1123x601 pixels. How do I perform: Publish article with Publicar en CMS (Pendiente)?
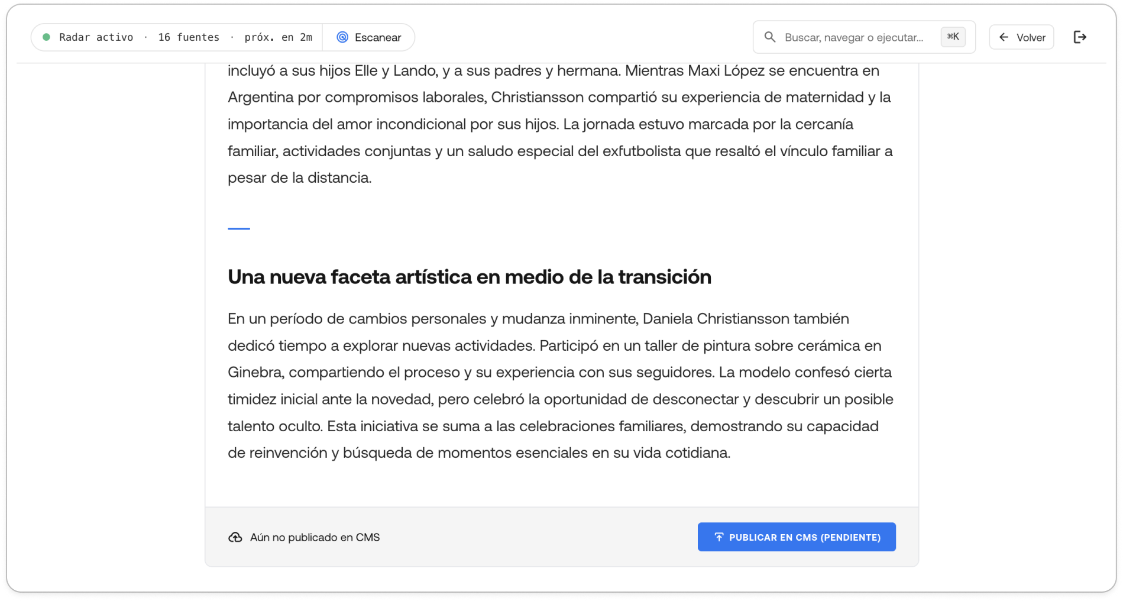797,537
